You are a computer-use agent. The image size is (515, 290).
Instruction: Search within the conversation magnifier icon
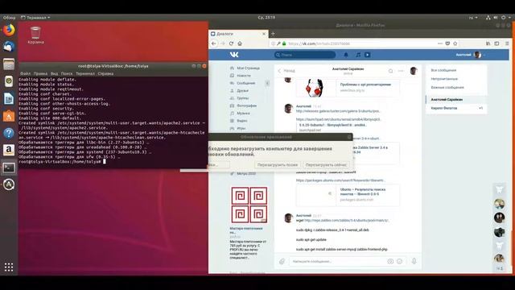pos(390,71)
